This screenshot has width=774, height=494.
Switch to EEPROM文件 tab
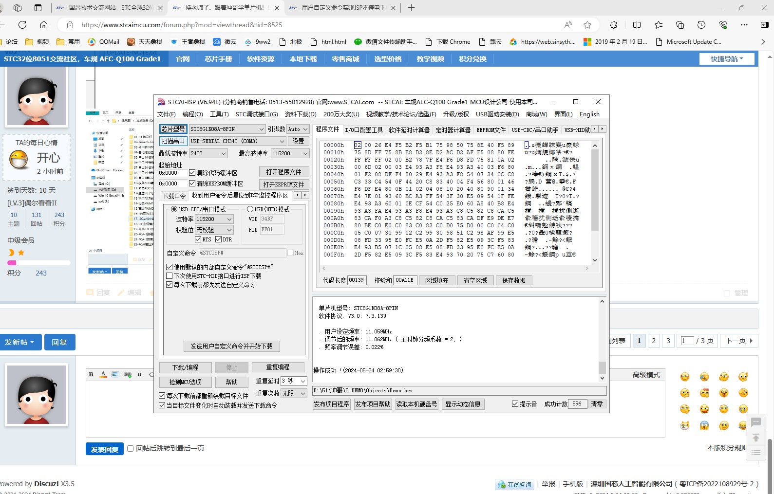click(x=491, y=130)
